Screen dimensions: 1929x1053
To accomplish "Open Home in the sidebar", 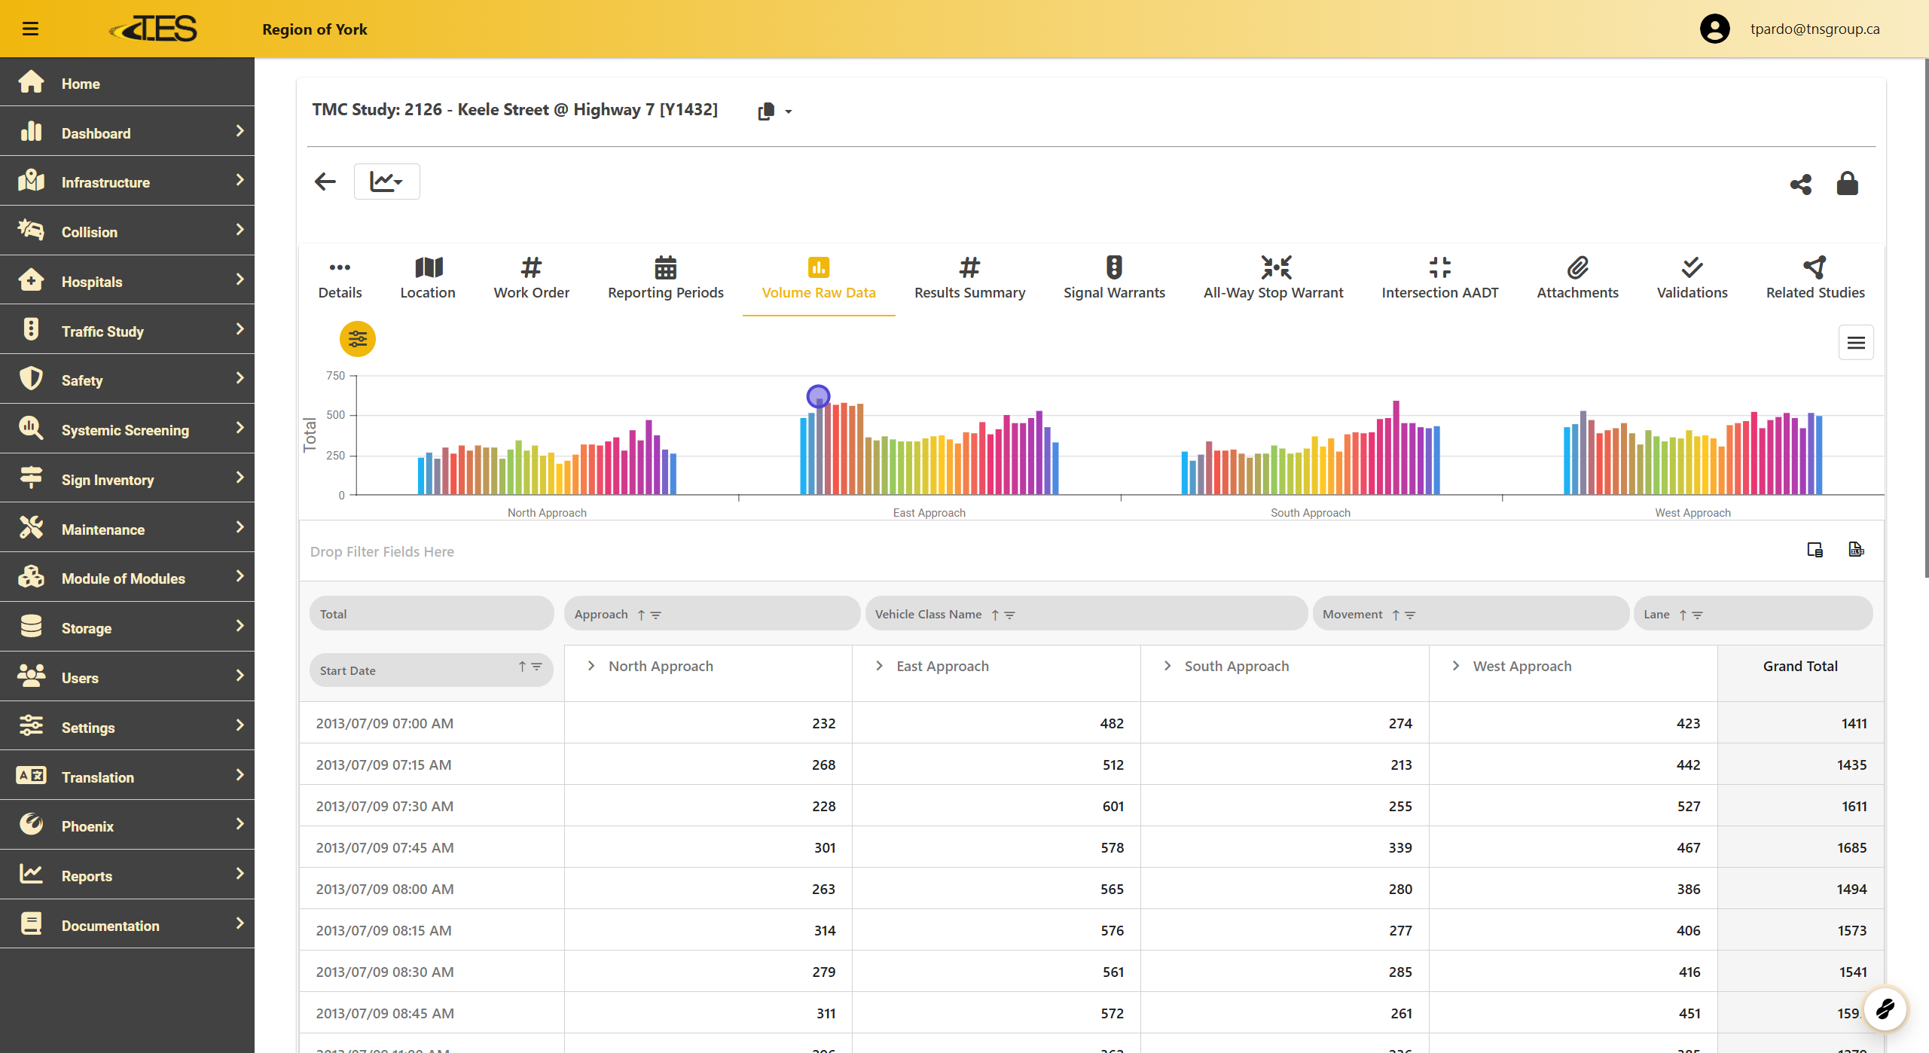I will pos(81,84).
